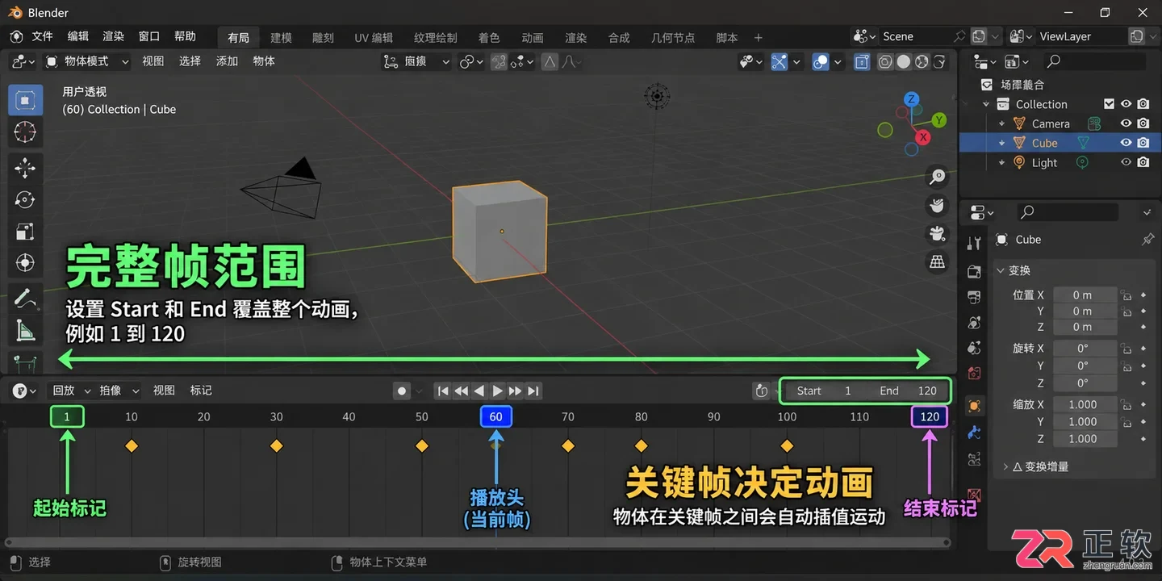Open the orange Object properties tab
The image size is (1162, 581).
pyautogui.click(x=974, y=406)
